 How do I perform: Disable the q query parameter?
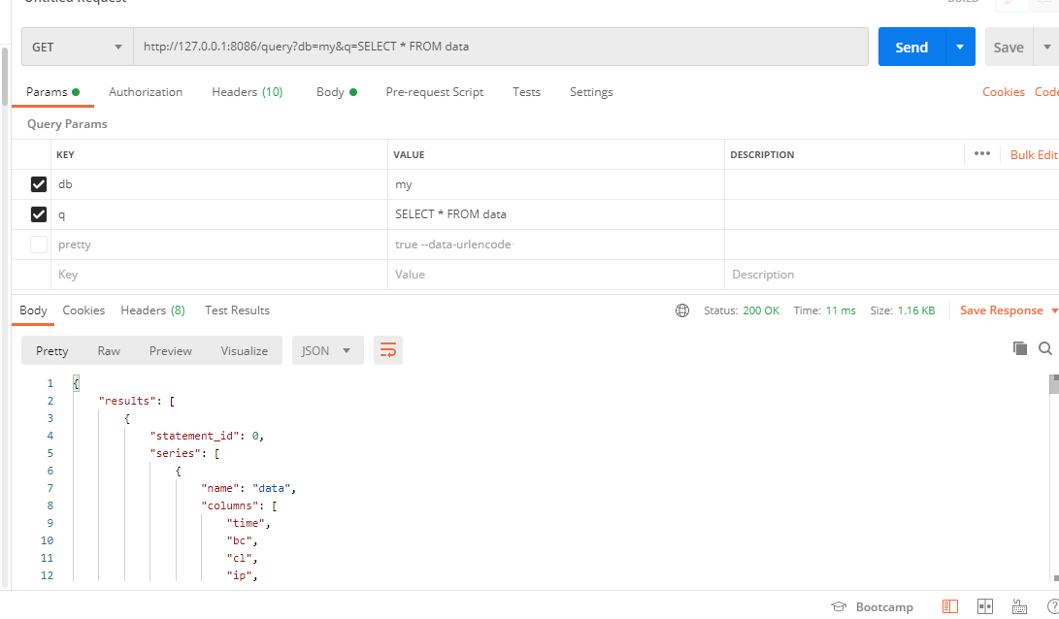click(x=38, y=213)
